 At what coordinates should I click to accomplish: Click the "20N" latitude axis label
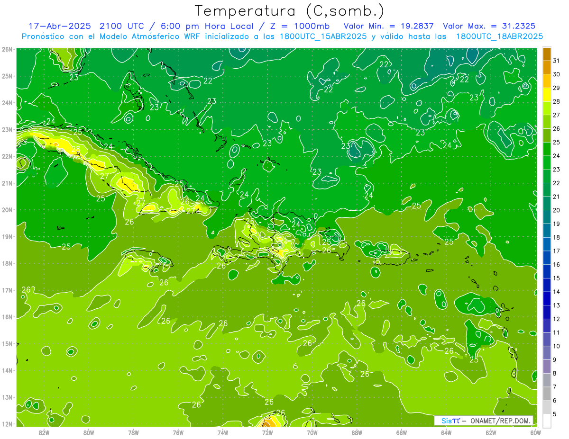(7, 210)
